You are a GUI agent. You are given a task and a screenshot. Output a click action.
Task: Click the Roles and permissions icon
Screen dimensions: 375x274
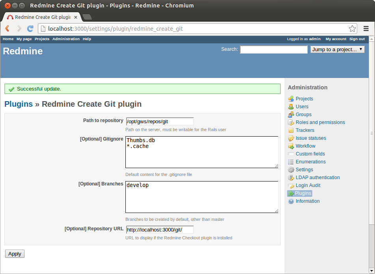291,122
